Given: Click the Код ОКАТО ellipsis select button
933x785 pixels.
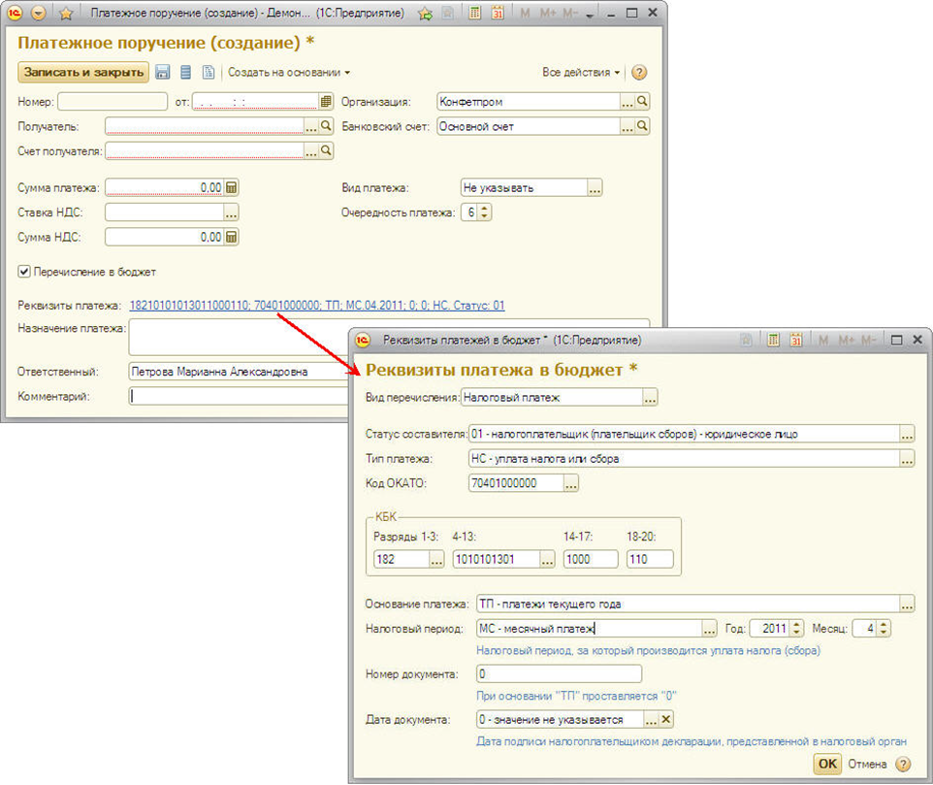Looking at the screenshot, I should 571,483.
